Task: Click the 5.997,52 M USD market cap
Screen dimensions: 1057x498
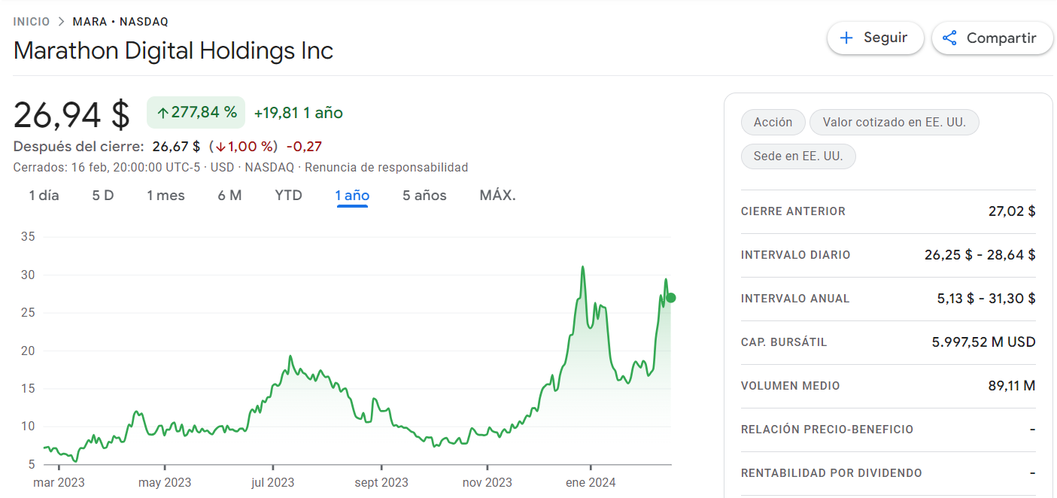Action: click(983, 342)
